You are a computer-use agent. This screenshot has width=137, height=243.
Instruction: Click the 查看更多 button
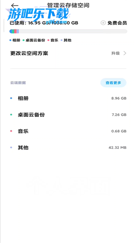point(113,83)
